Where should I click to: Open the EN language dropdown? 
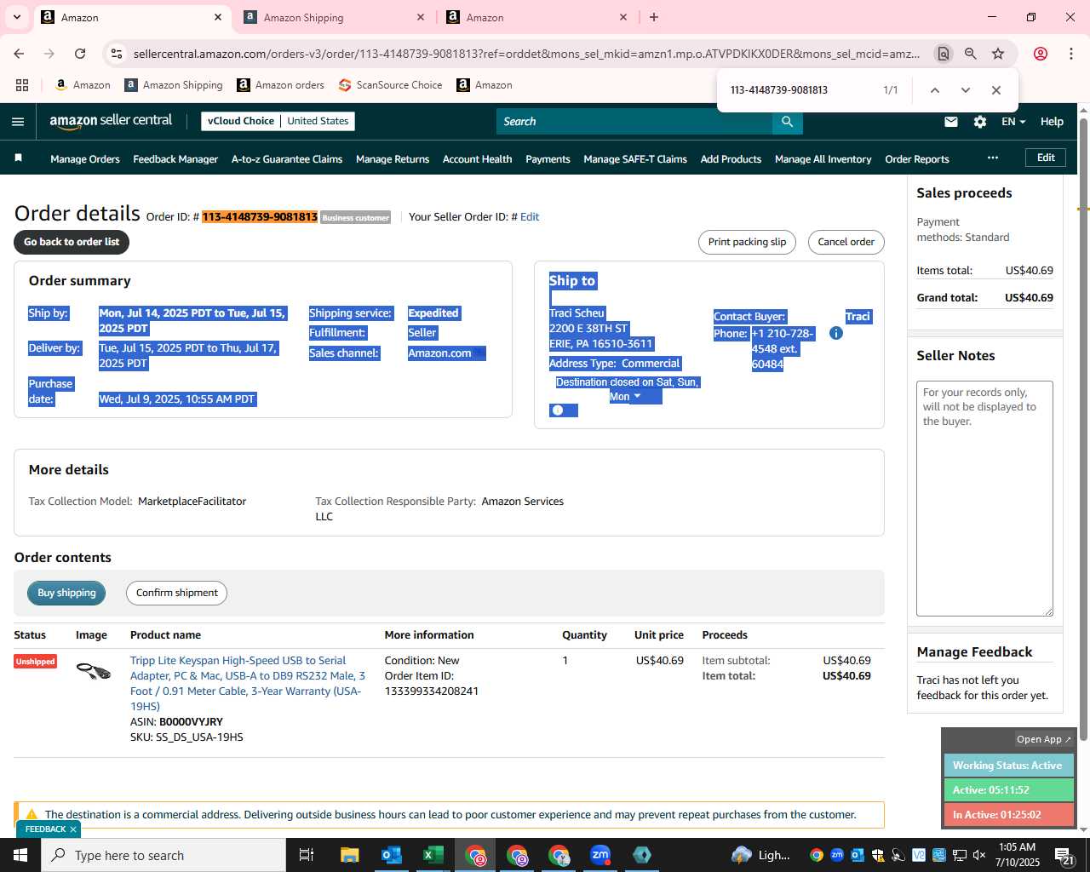pyautogui.click(x=1013, y=122)
